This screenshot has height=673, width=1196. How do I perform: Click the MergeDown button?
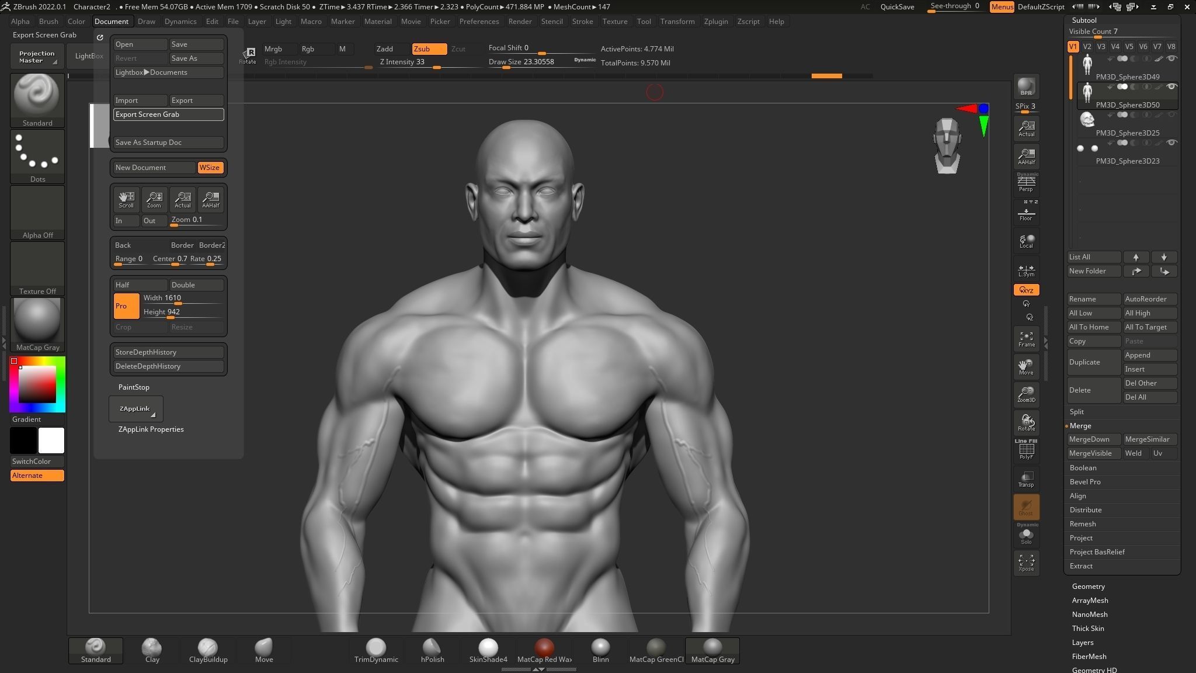(x=1094, y=439)
